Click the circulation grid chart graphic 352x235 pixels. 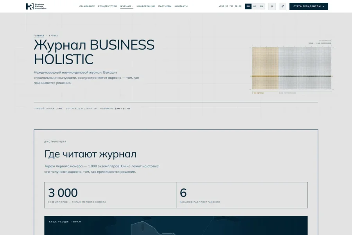pos(291,69)
